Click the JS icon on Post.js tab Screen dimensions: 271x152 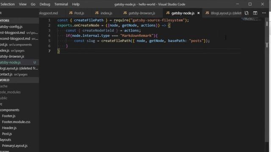71,13
